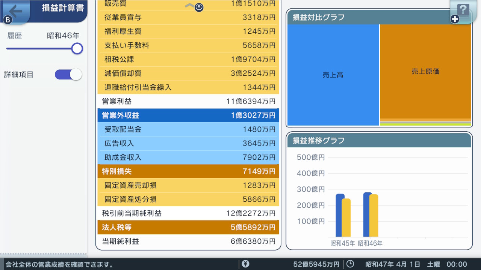This screenshot has width=481, height=270.
Task: Click the 損益計算書 title label
Action: point(63,8)
